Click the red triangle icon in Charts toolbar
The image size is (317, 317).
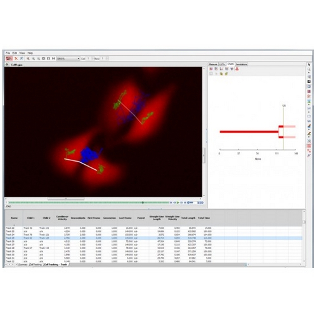237,69
